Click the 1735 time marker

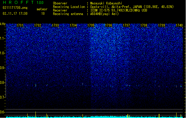tap(91, 25)
